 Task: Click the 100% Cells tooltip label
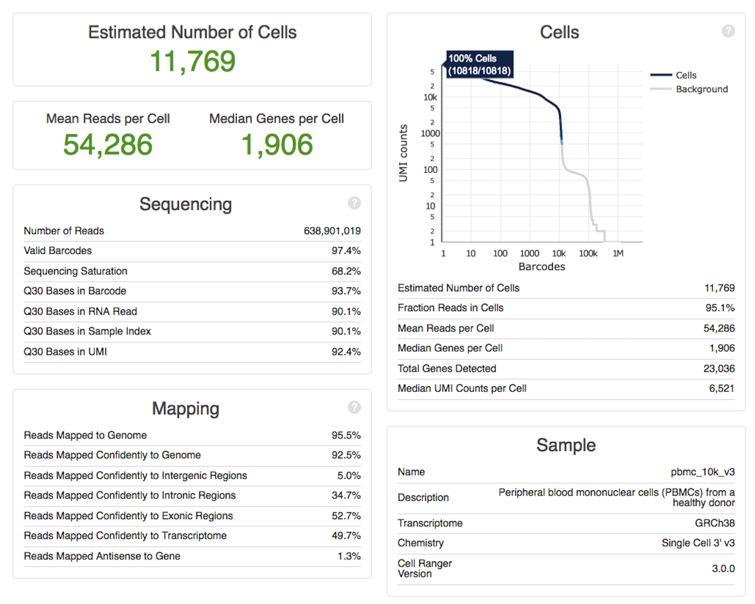point(480,64)
